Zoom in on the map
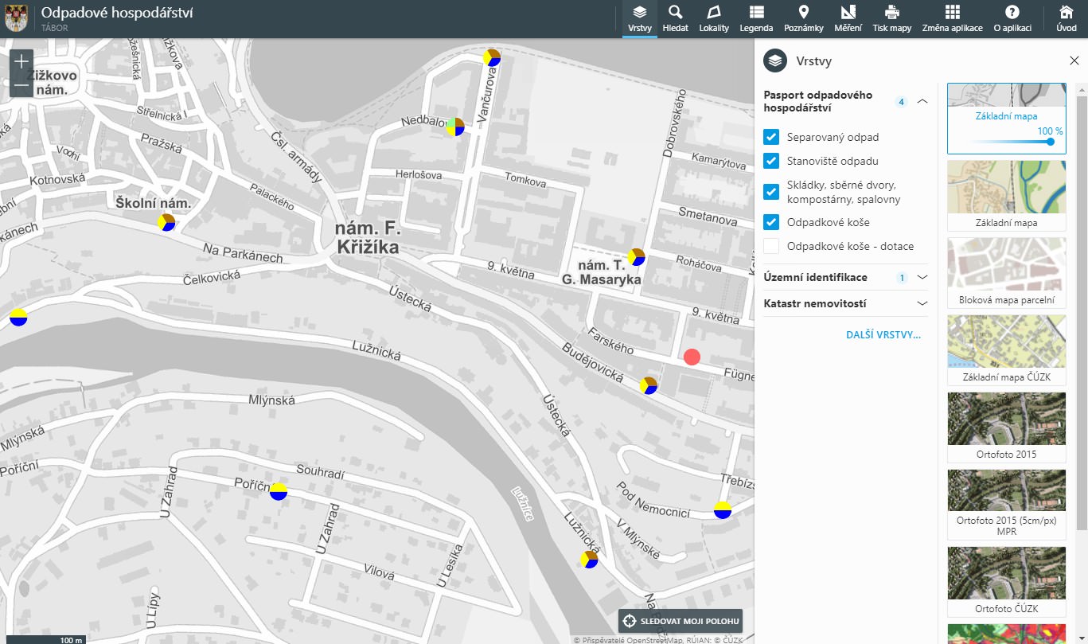This screenshot has height=644, width=1088. 21,60
